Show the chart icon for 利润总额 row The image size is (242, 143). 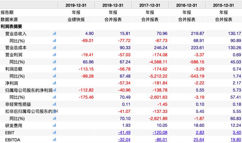point(54,69)
